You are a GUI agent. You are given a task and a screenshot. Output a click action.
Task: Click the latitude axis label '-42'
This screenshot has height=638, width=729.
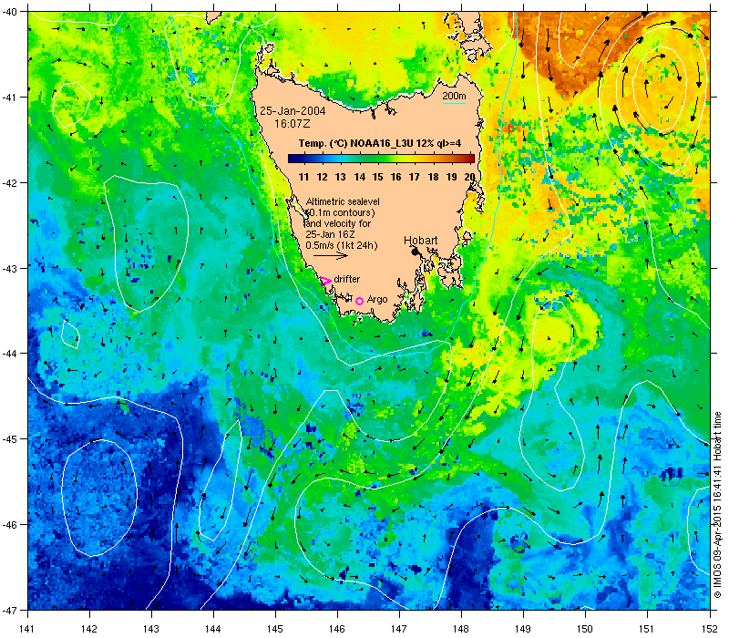pyautogui.click(x=10, y=183)
